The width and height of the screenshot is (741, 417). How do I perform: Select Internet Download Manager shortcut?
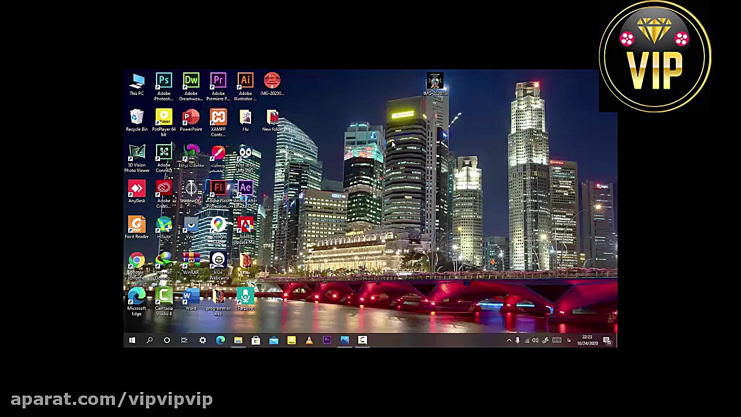coord(164,266)
